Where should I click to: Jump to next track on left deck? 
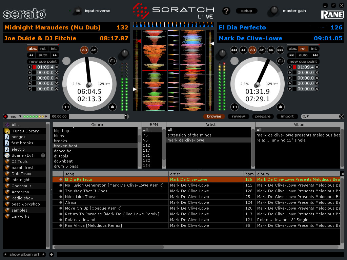click(55, 55)
